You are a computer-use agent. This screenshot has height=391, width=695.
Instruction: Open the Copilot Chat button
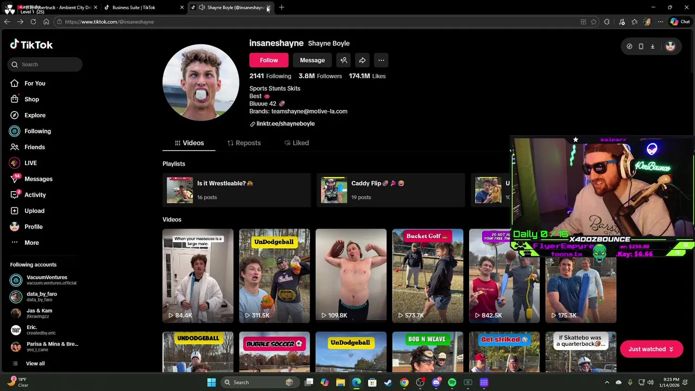click(680, 22)
